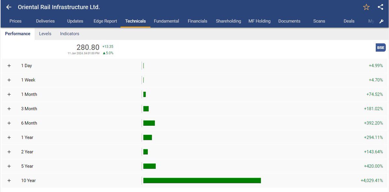The image size is (389, 192).
Task: Open the Edge Report tab
Action: click(x=105, y=21)
